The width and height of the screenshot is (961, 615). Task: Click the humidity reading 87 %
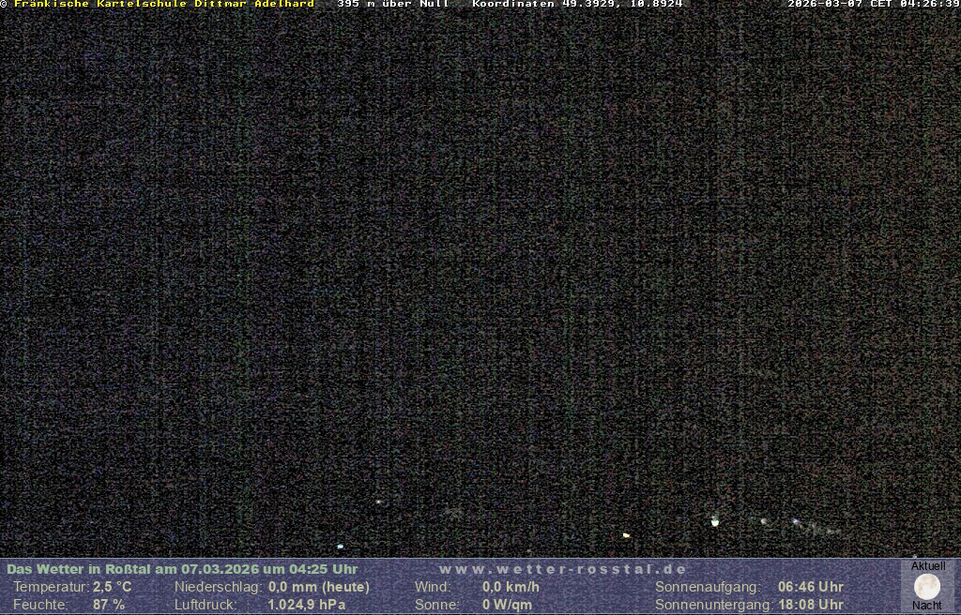(x=109, y=605)
